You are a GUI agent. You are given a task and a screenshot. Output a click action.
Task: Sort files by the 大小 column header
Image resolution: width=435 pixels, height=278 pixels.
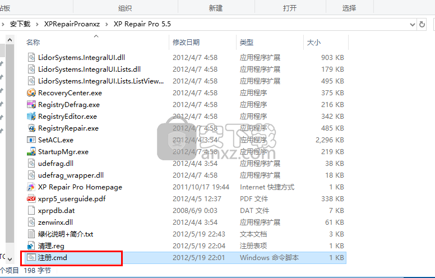tap(314, 43)
